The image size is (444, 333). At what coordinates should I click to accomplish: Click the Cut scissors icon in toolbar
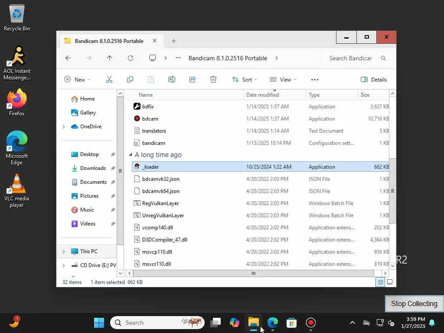coord(109,80)
